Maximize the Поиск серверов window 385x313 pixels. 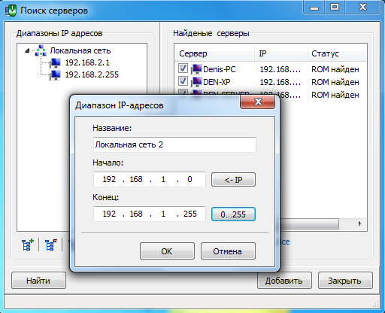tap(335, 7)
